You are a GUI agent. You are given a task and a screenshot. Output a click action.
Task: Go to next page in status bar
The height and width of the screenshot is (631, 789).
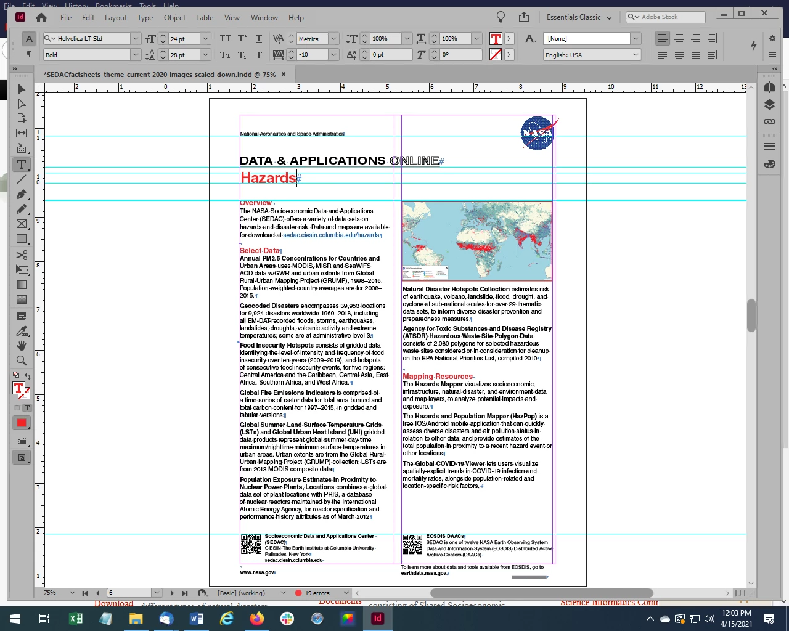172,593
